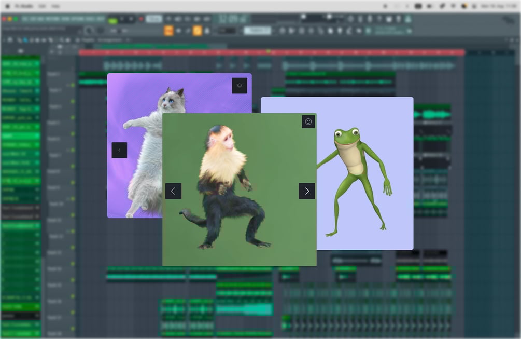Select the dancing frog image card

tap(365, 173)
